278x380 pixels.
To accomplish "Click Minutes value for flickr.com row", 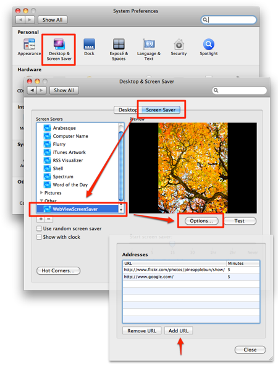I will [229, 270].
